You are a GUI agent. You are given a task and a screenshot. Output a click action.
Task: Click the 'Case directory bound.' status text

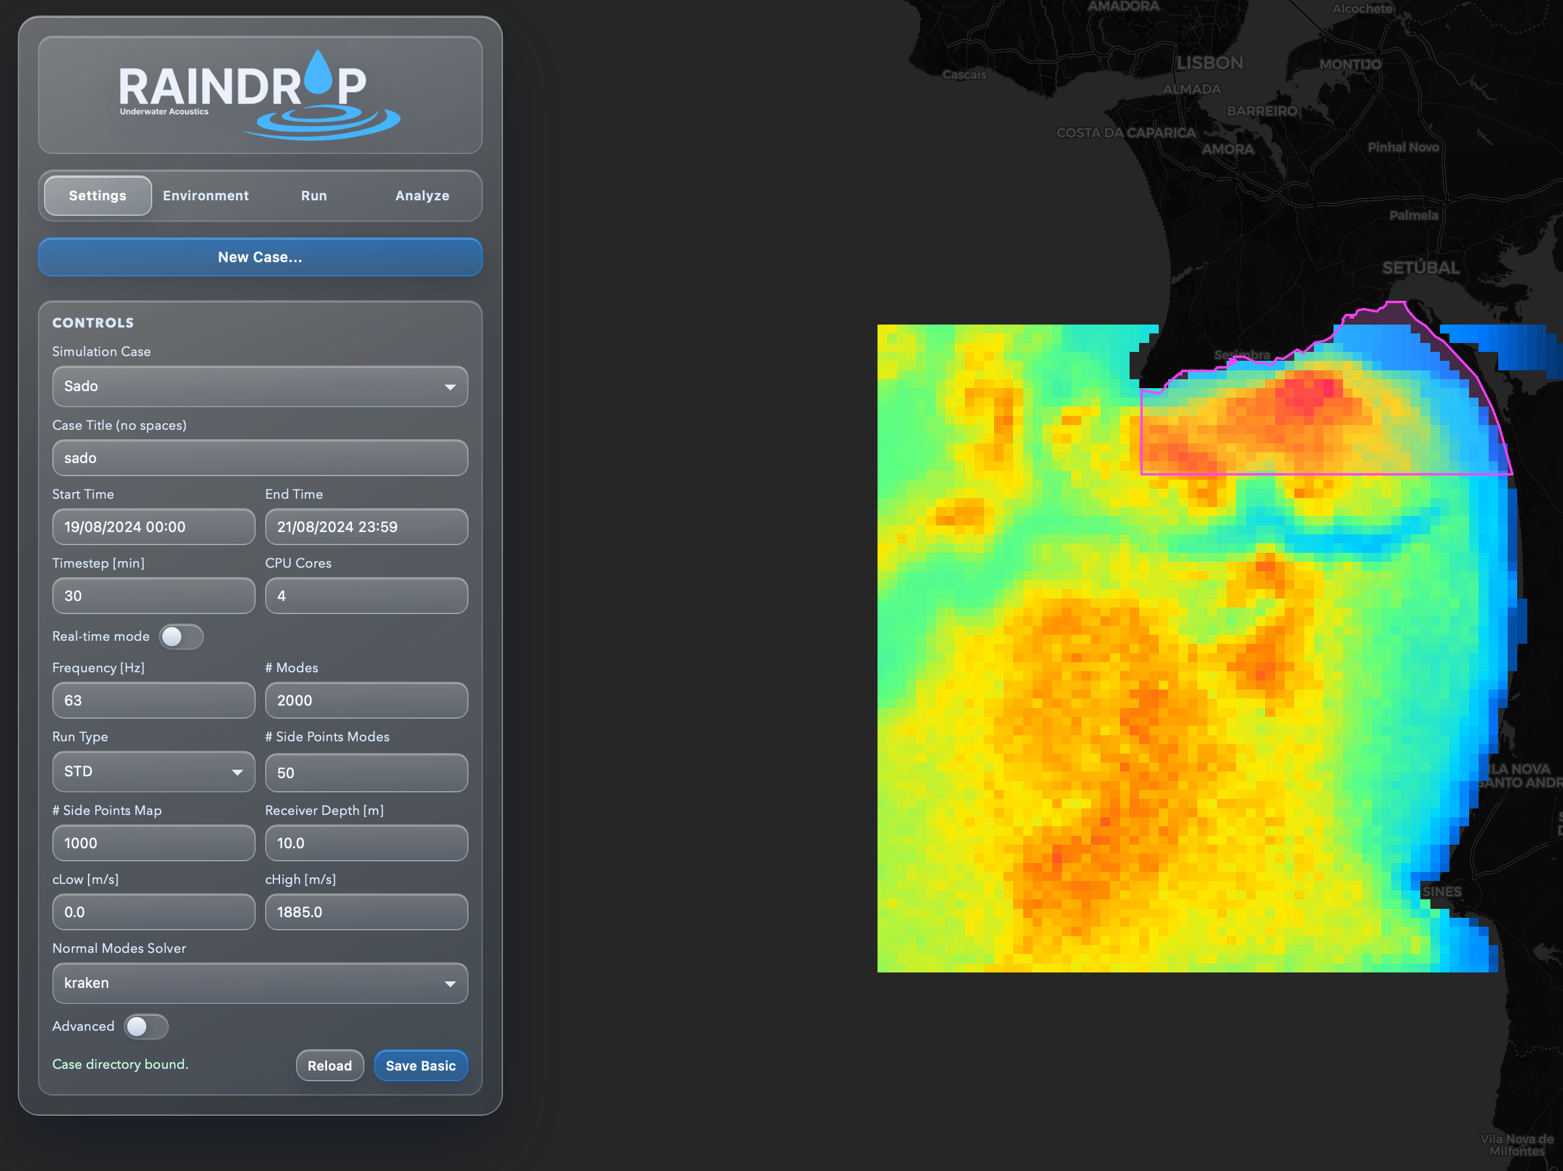120,1065
